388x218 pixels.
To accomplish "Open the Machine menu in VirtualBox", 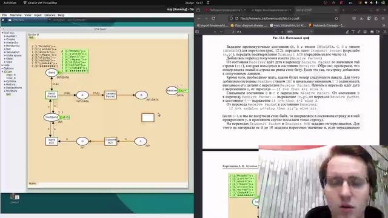I will (15, 15).
